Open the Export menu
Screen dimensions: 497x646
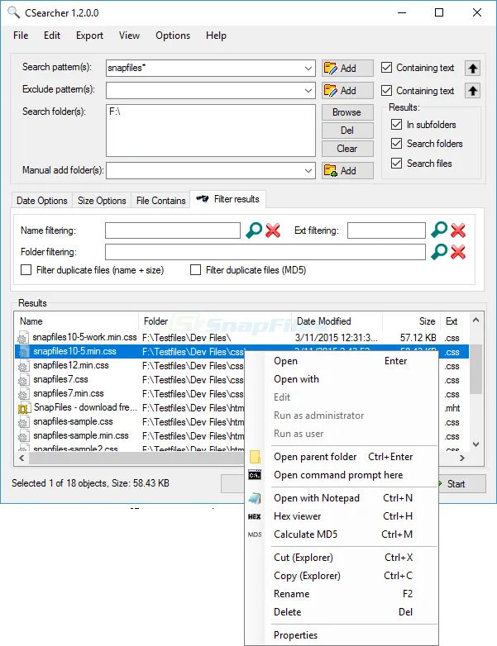89,36
